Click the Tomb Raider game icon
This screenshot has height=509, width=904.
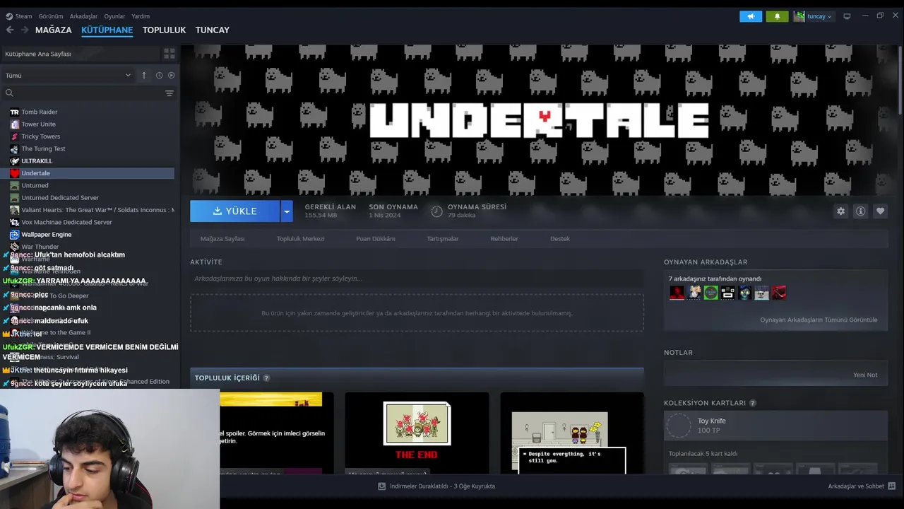[x=14, y=112]
